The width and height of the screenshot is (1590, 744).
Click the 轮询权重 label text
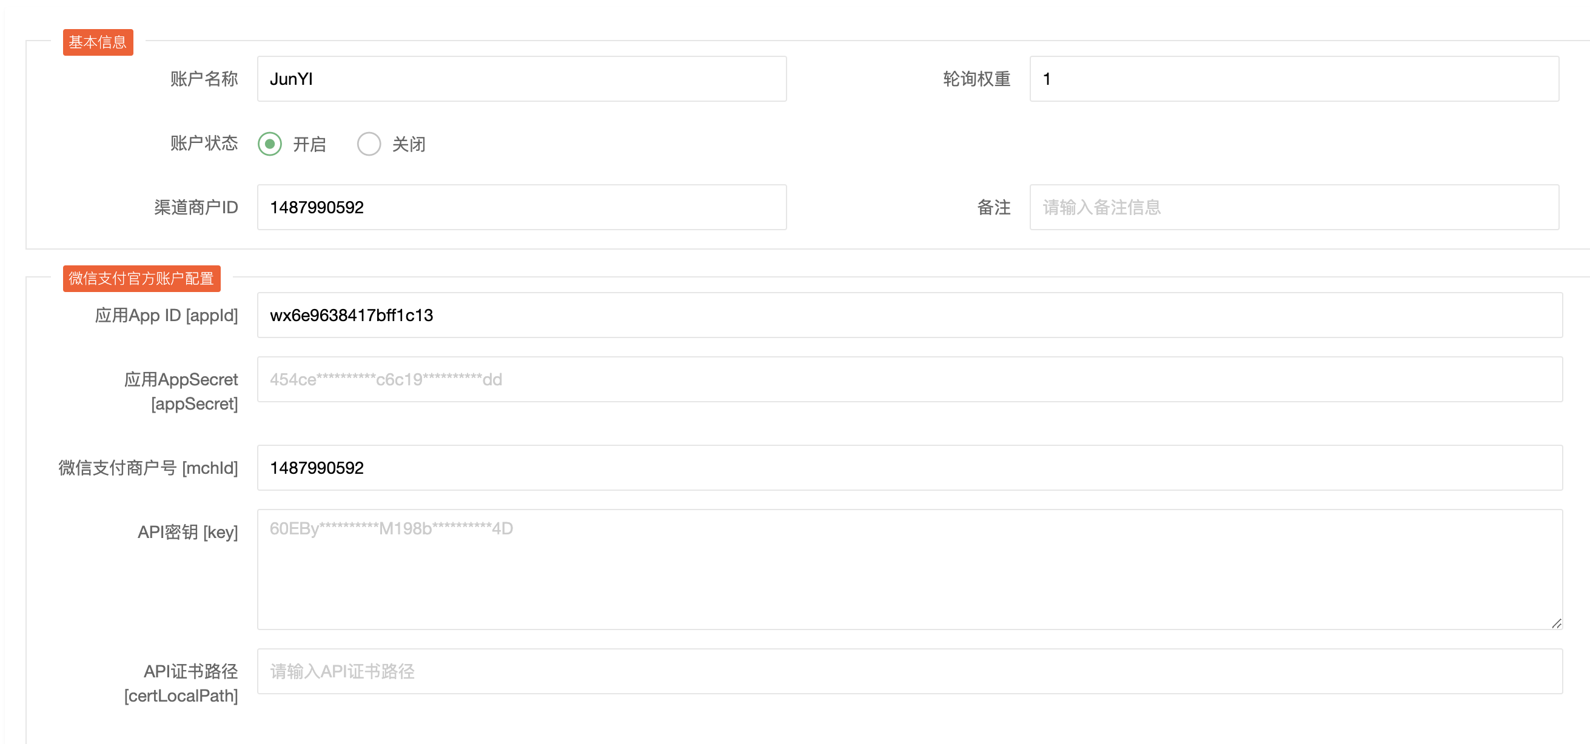coord(976,79)
